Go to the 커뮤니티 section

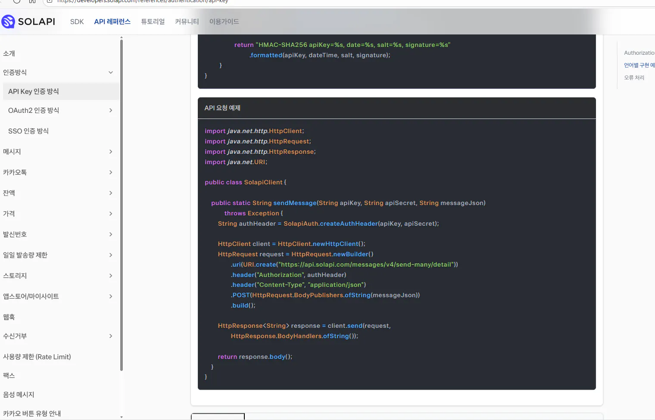point(187,22)
